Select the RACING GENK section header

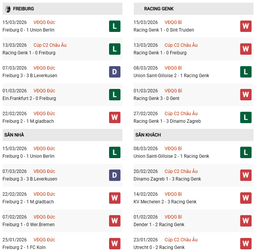click(159, 9)
